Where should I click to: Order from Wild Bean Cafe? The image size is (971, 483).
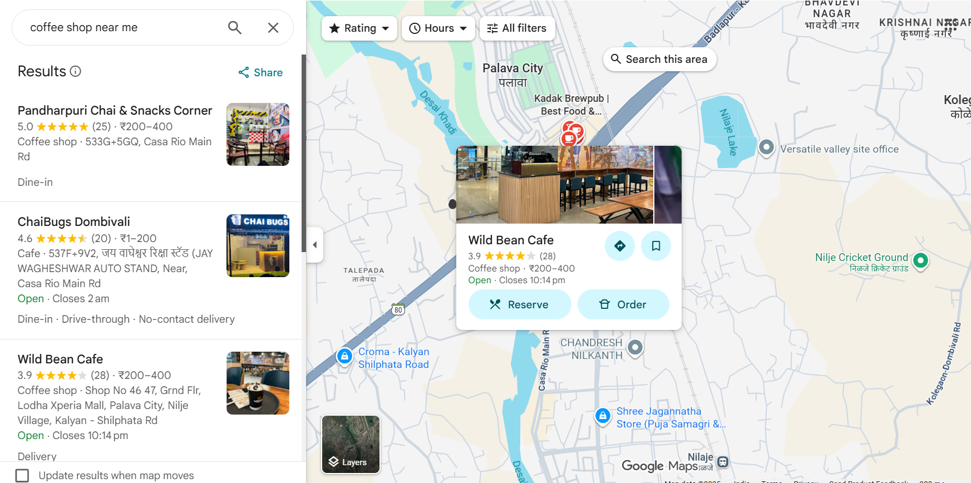(623, 304)
